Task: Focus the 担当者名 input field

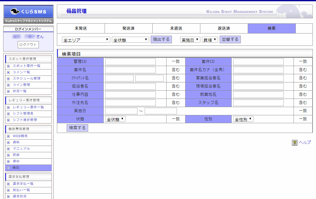Action: pyautogui.click(x=131, y=87)
